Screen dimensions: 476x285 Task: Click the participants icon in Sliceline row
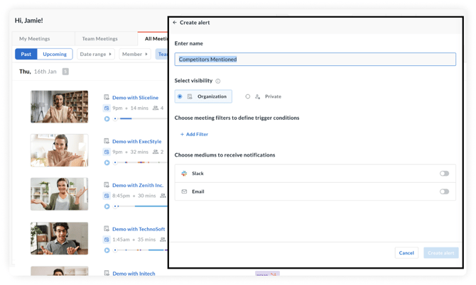click(x=156, y=108)
